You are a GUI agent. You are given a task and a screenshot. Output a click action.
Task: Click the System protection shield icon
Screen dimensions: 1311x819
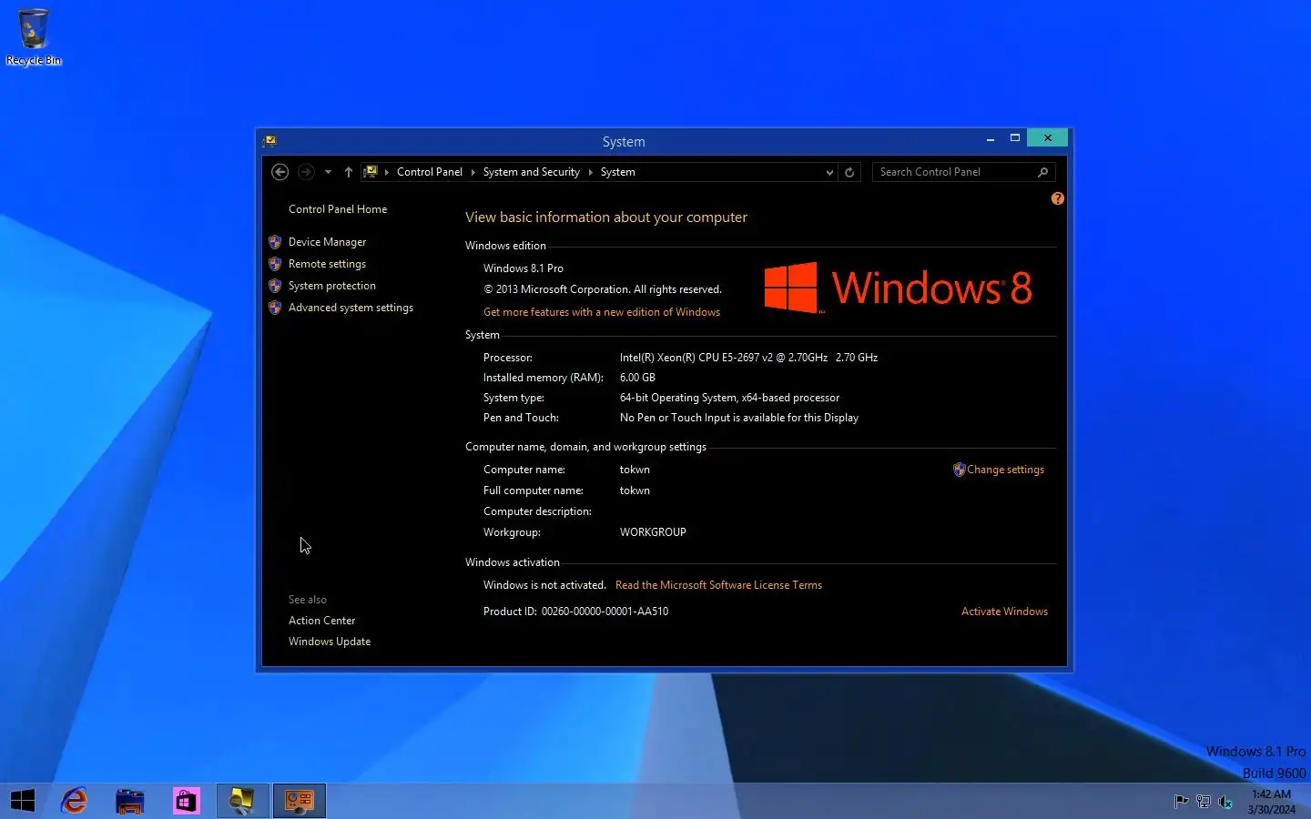(275, 286)
